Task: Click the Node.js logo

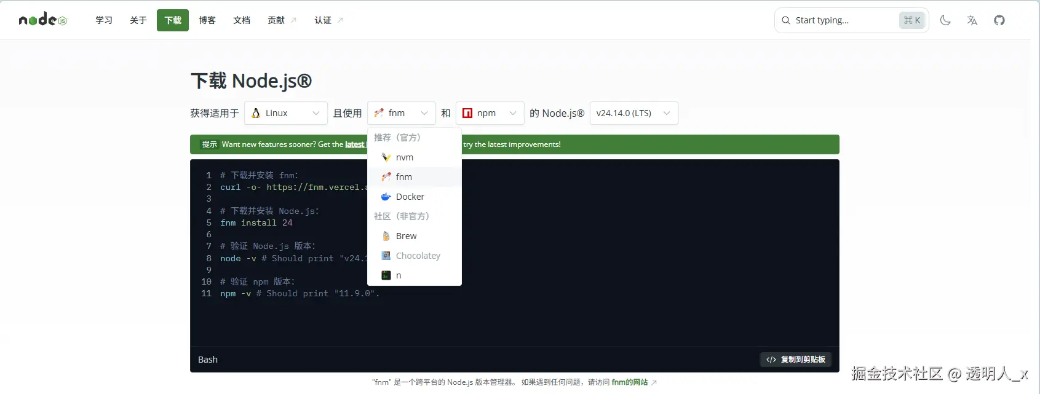Action: [x=42, y=20]
